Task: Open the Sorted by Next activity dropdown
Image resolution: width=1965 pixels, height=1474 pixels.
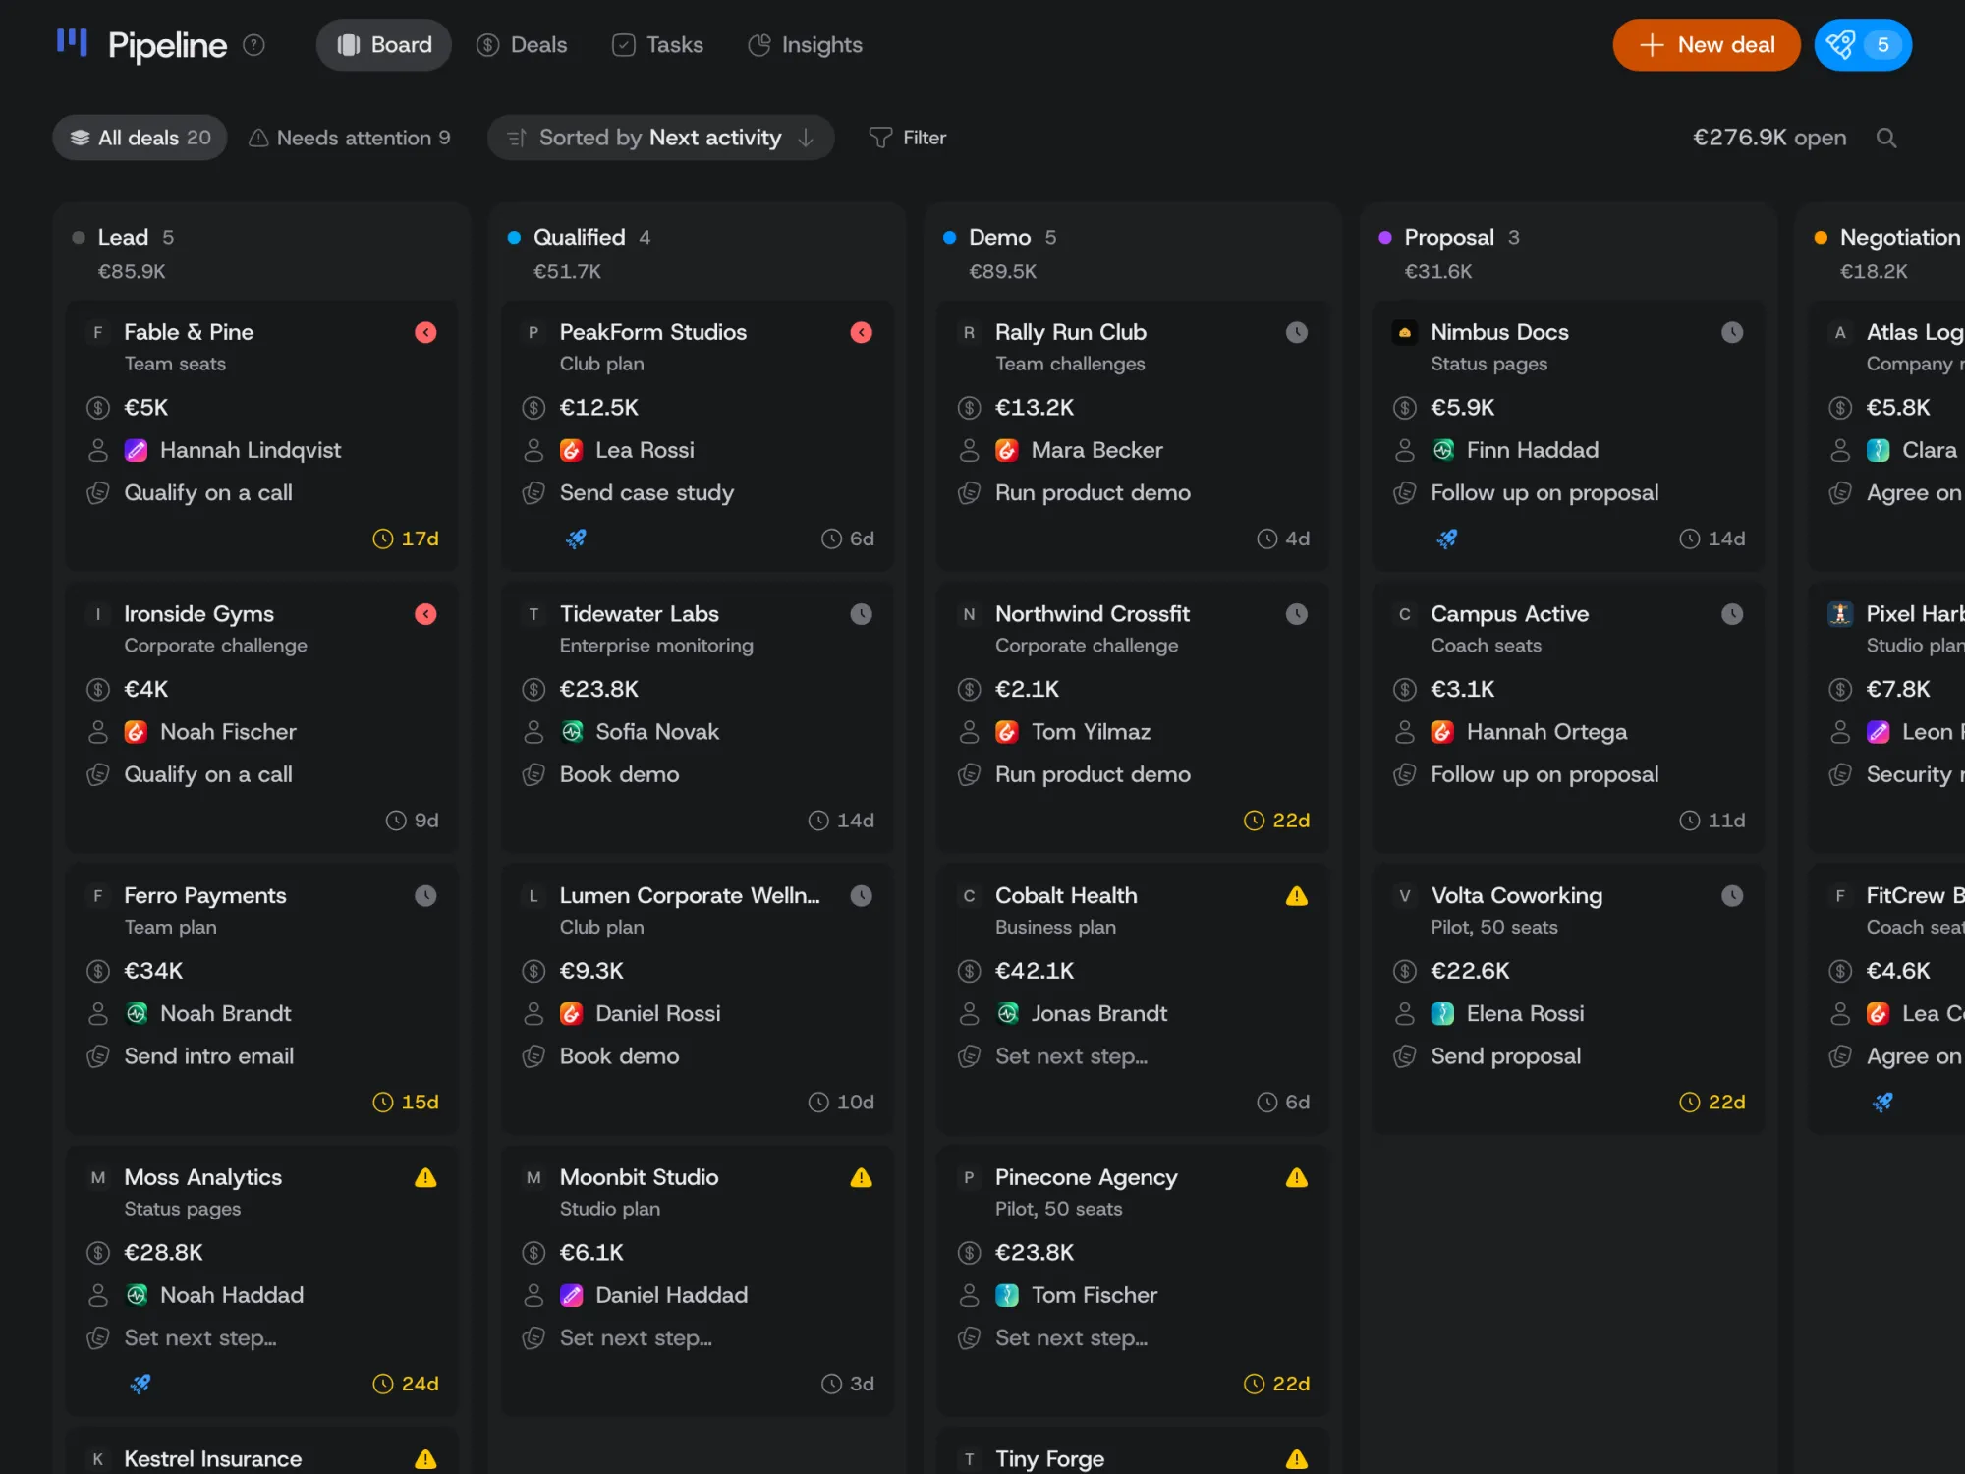Action: point(660,138)
